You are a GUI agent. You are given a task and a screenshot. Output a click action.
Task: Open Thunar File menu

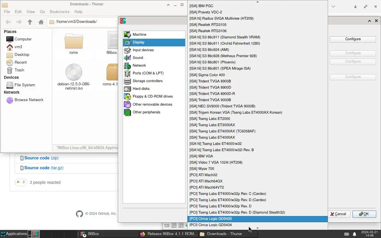[7, 12]
